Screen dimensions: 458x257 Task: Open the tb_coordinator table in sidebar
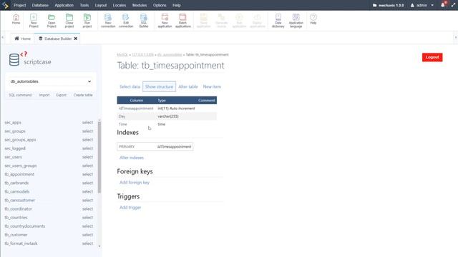point(18,209)
